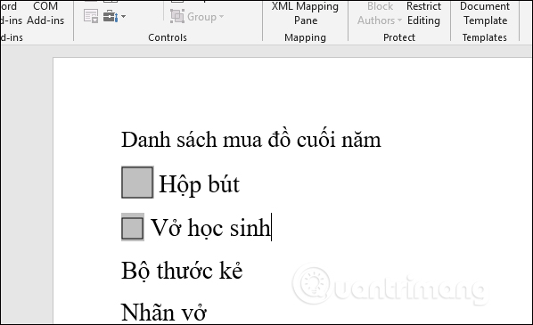Click the drop-down list content control icon
Image resolution: width=533 pixels, height=325 pixels.
(91, 16)
